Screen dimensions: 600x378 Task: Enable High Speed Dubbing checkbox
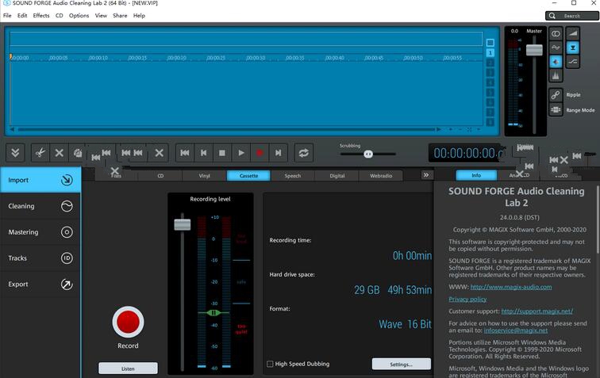pos(270,364)
